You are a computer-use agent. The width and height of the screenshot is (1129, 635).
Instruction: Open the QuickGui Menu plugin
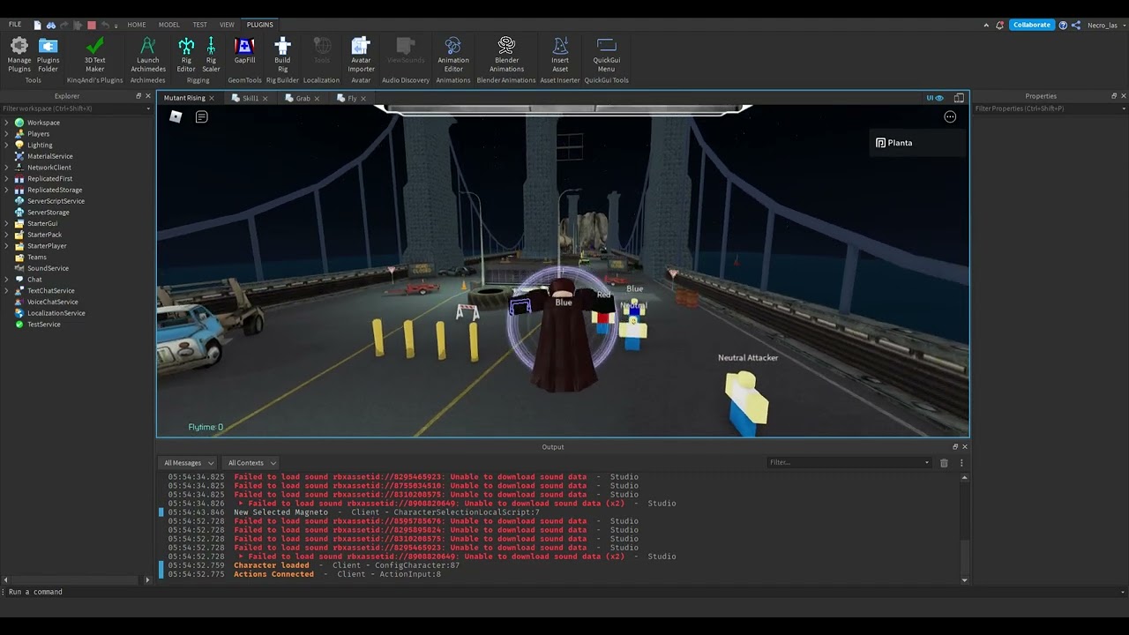coord(606,55)
